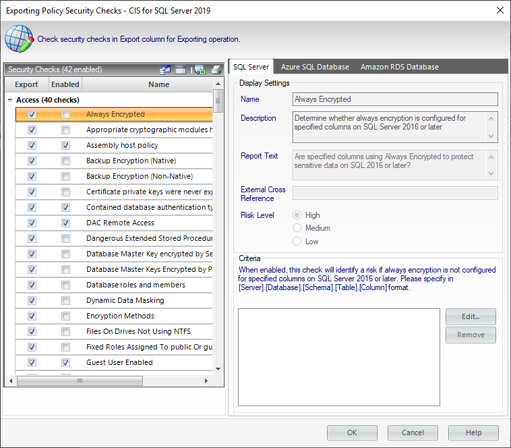The height and width of the screenshot is (448, 511).
Task: Click the group-by-column icon in Security Checks toolbar
Action: pos(165,69)
